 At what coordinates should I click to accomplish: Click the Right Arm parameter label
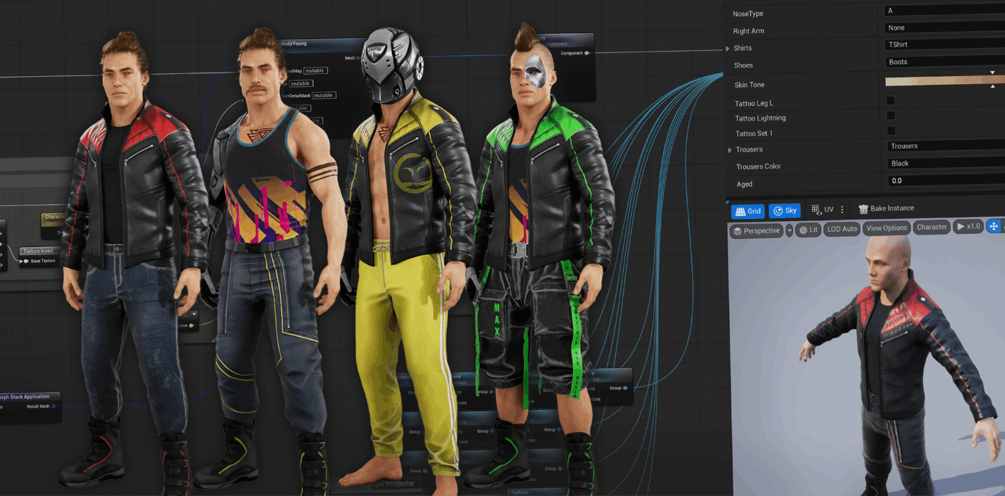(748, 31)
